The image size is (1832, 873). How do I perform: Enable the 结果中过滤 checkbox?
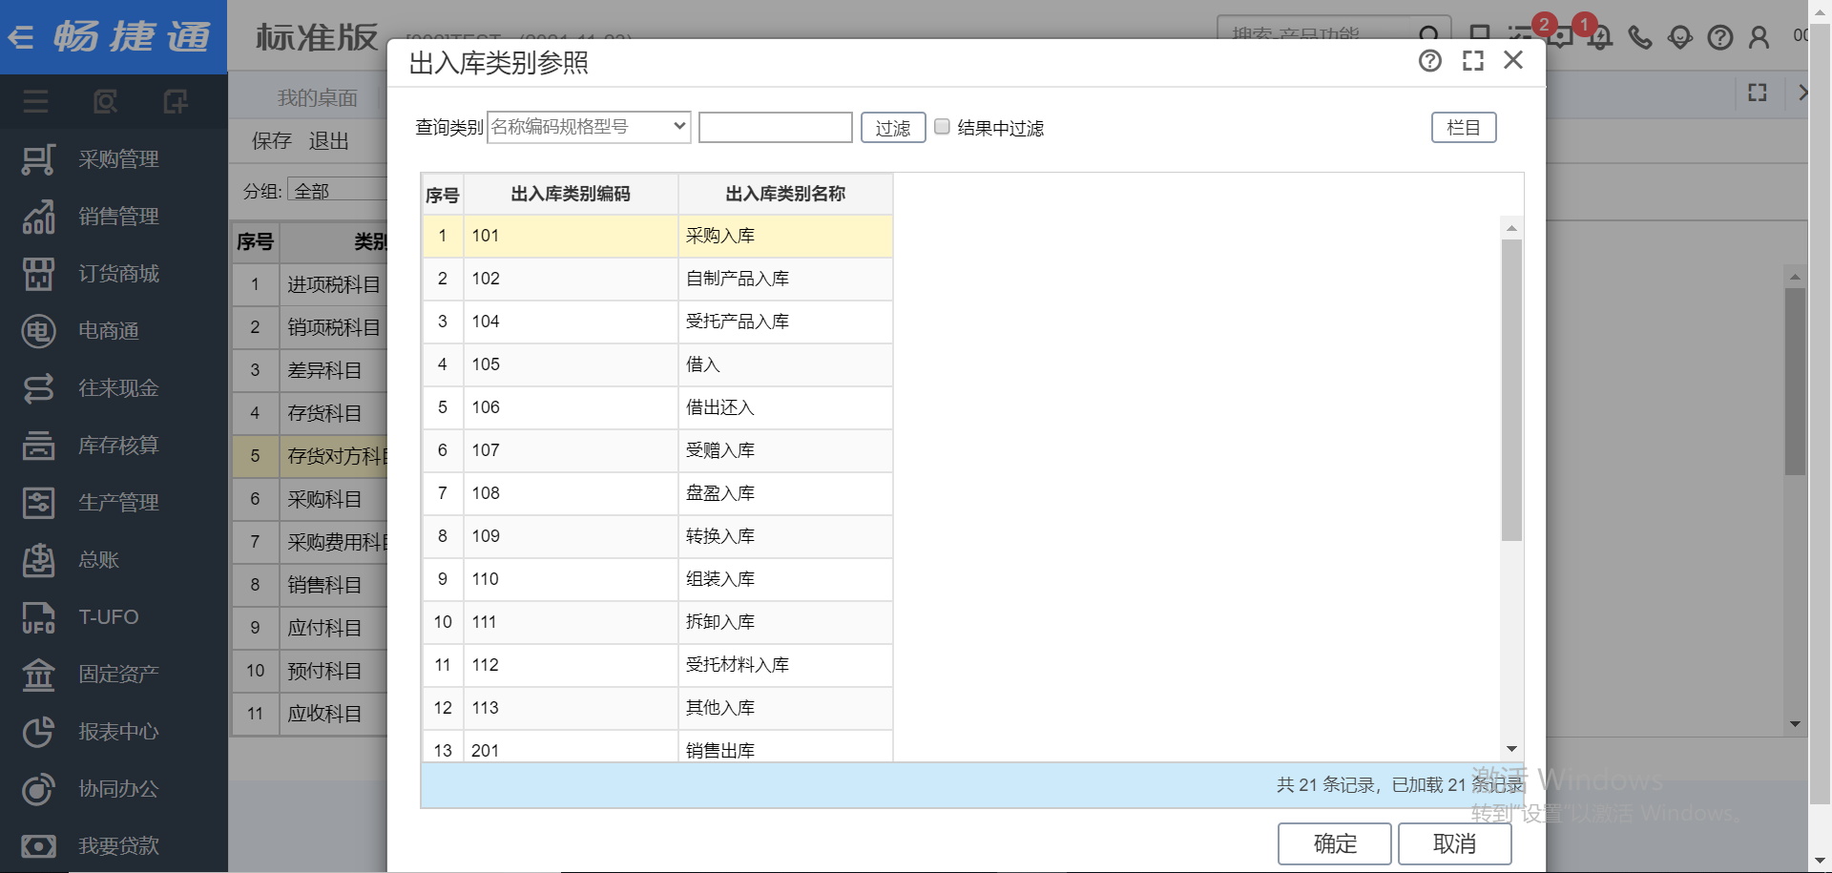(x=942, y=127)
